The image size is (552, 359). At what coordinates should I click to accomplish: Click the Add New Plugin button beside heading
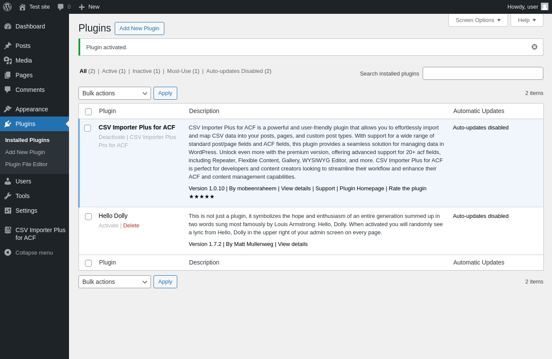pos(139,28)
